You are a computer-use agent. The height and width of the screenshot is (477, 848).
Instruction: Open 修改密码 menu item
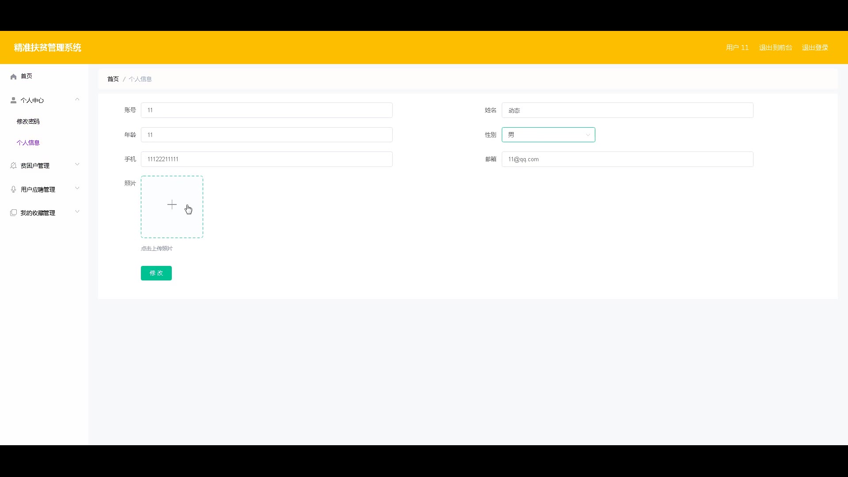[x=28, y=121]
